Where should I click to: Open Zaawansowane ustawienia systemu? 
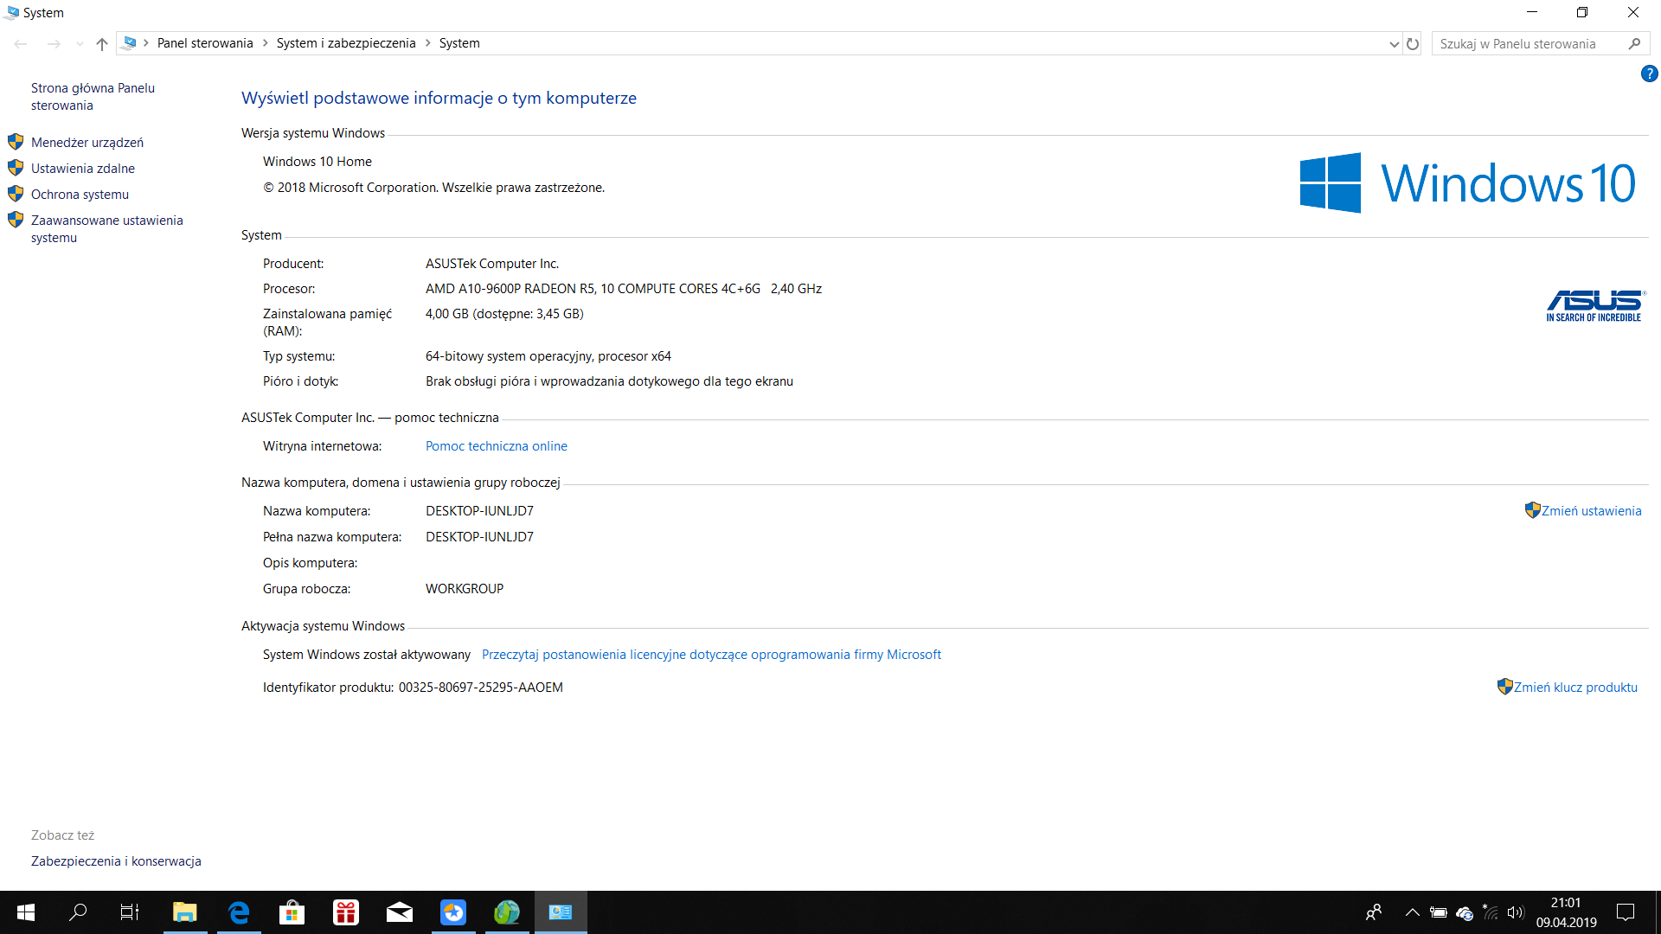pos(107,229)
